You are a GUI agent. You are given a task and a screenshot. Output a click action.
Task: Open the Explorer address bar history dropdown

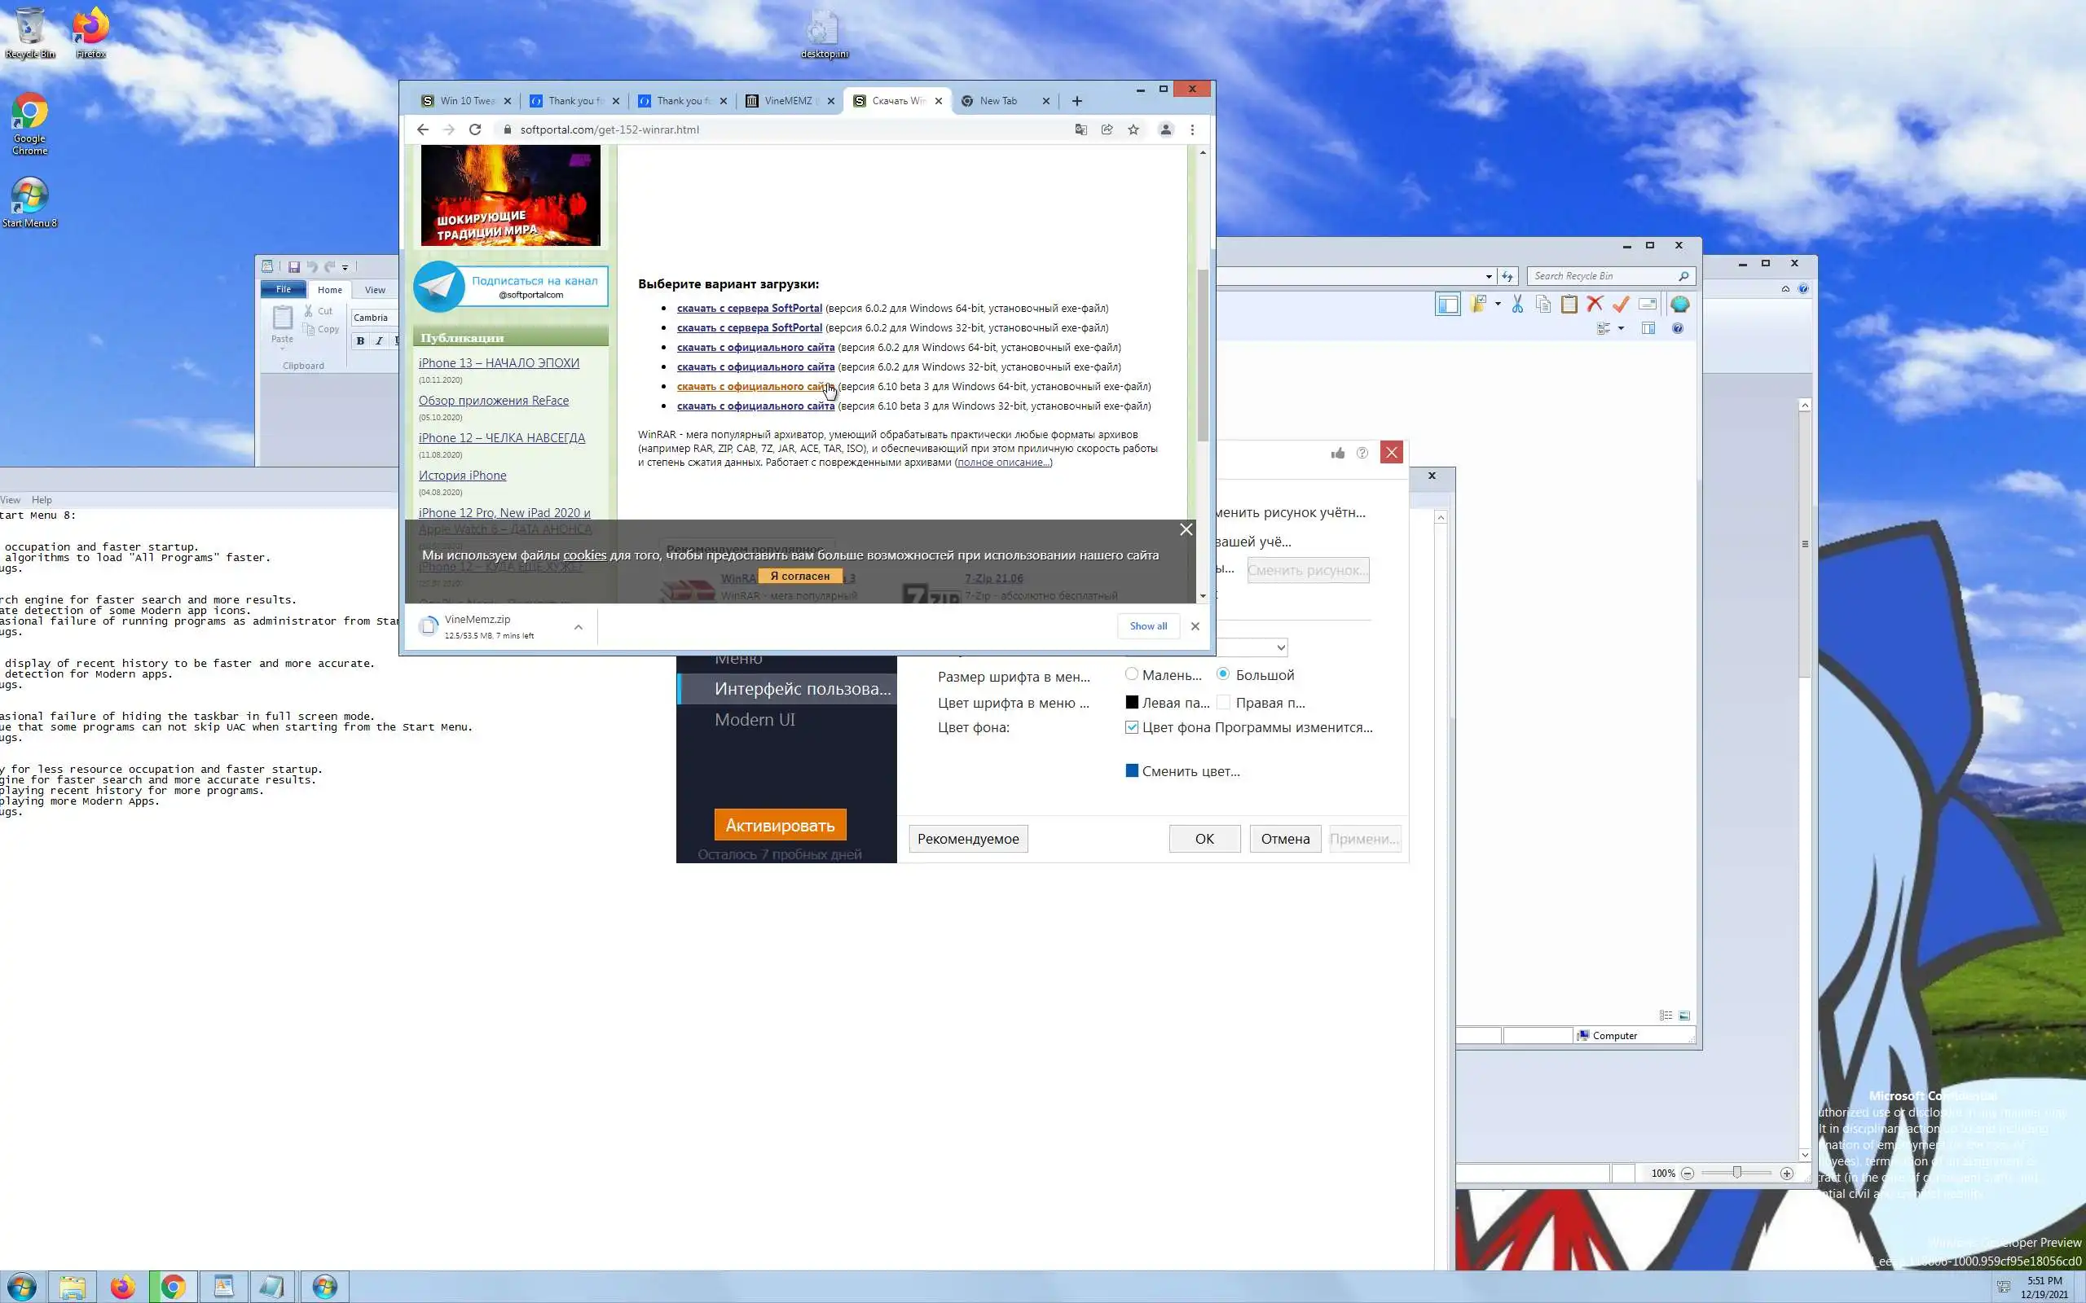pyautogui.click(x=1489, y=277)
